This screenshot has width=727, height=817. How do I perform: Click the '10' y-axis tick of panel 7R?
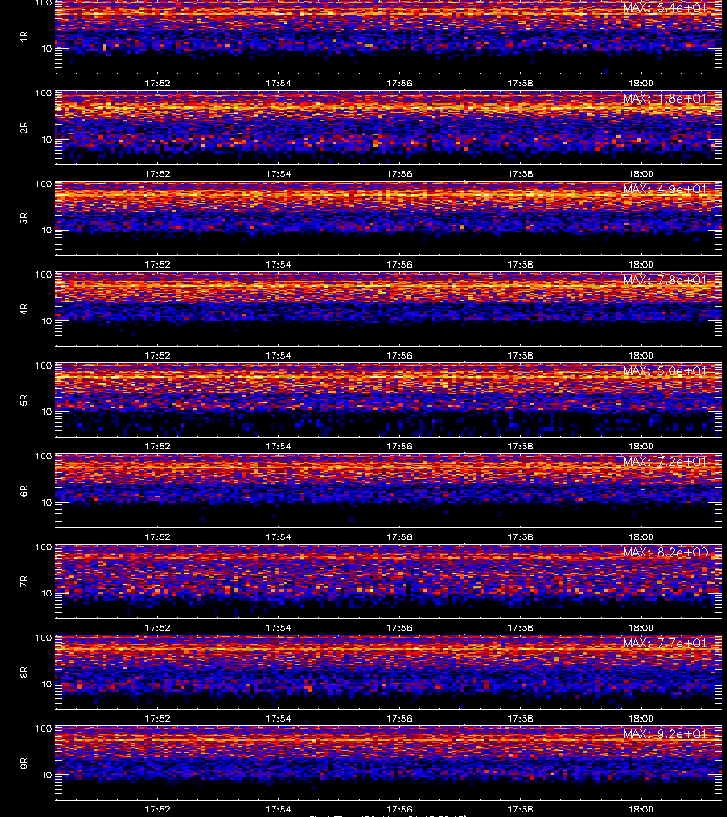coord(46,593)
